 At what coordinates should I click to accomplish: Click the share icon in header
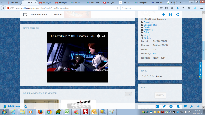tap(177, 15)
